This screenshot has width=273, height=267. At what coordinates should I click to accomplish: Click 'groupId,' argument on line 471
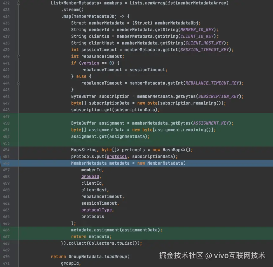[x=71, y=263]
